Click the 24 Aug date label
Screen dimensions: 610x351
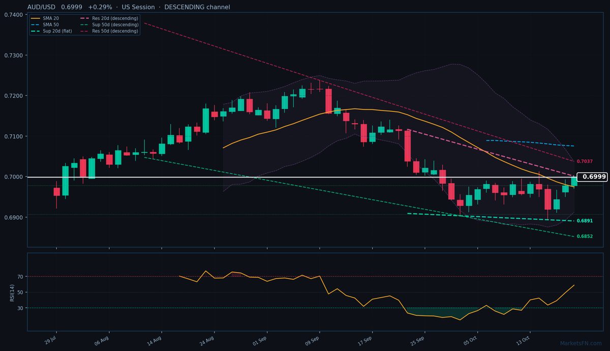coord(207,340)
